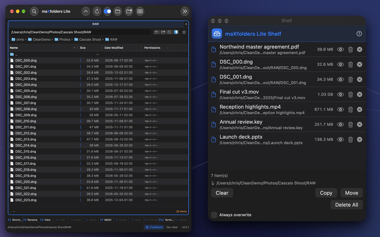Image resolution: width=380 pixels, height=237 pixels.
Task: Click the eye icon for DSC_001.dng in Shelf
Action: (340, 79)
